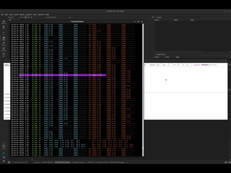Image resolution: width=231 pixels, height=173 pixels.
Task: Open the Terminal output tab
Action: pos(90,162)
